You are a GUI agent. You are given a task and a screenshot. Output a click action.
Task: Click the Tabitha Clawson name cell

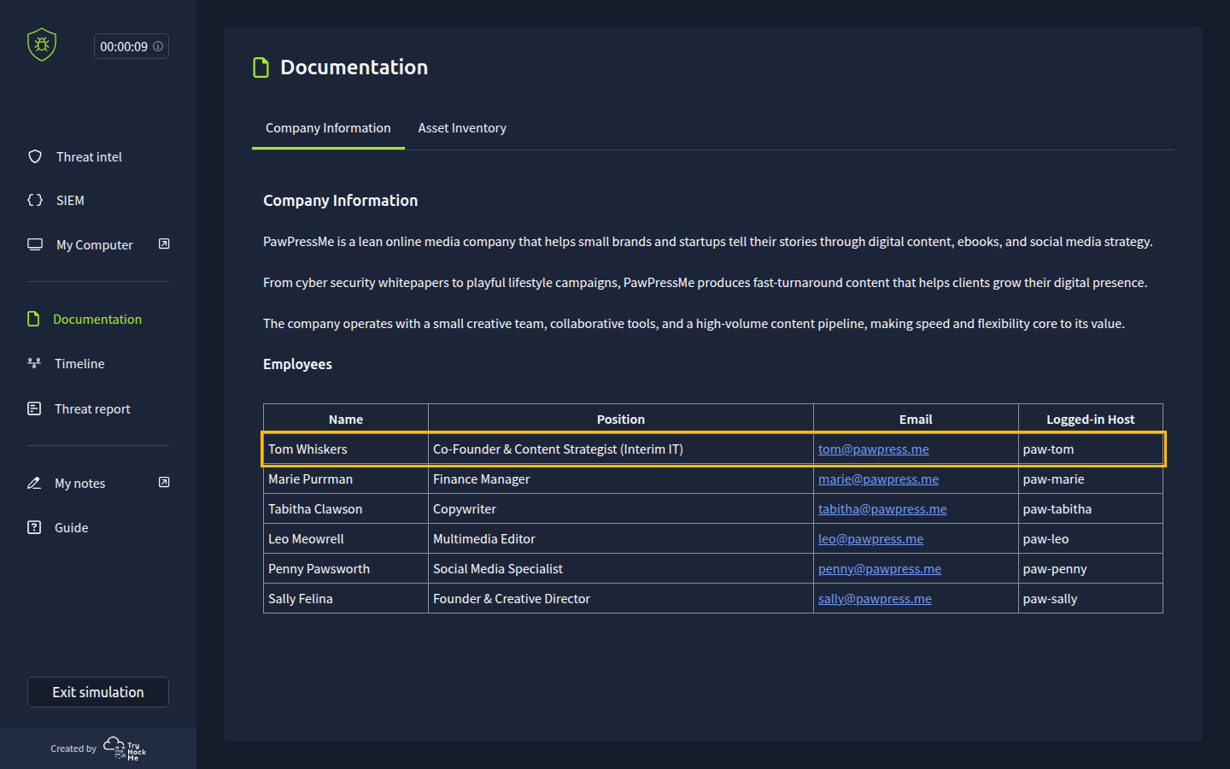coord(346,509)
